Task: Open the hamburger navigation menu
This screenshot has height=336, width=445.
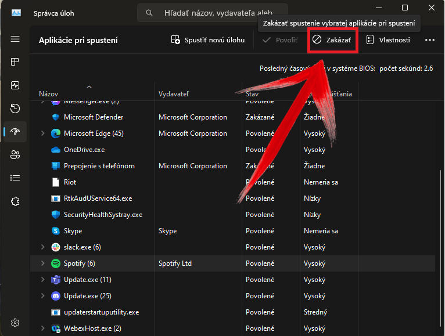Action: (x=15, y=39)
